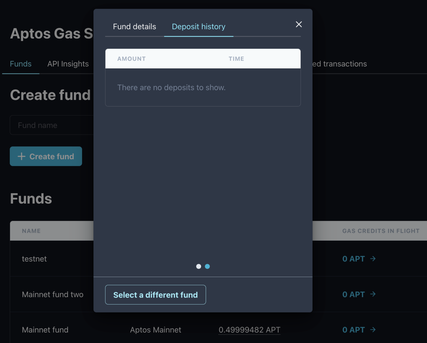Viewport: 427px width, 343px height.
Task: Click the Create fund button
Action: click(x=46, y=156)
